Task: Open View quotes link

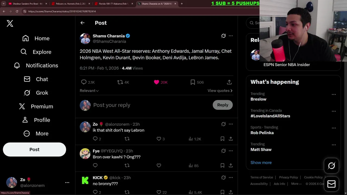Action: click(x=220, y=91)
